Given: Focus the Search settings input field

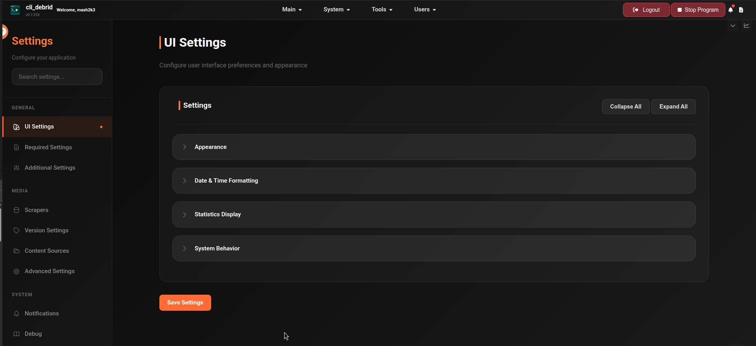Looking at the screenshot, I should [x=57, y=77].
